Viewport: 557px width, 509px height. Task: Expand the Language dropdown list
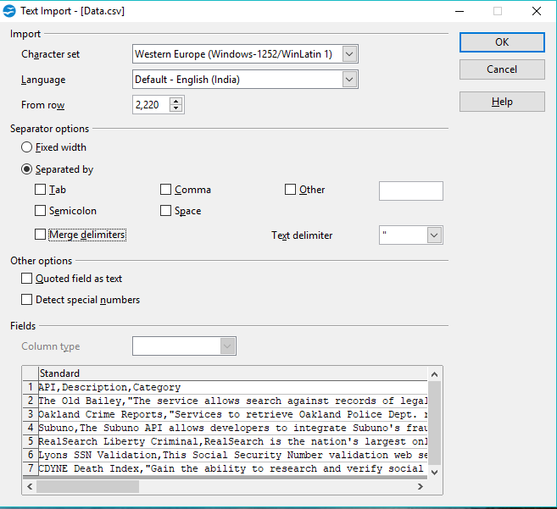[x=350, y=80]
